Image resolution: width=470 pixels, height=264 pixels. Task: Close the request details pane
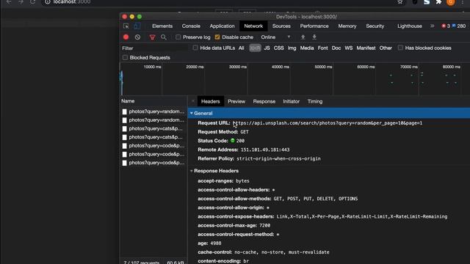[x=192, y=101]
